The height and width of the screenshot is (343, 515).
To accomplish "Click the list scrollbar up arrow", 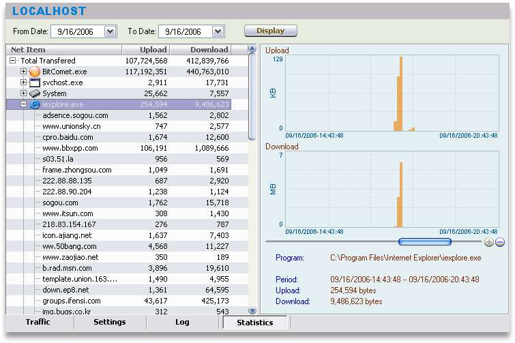I will tap(252, 49).
